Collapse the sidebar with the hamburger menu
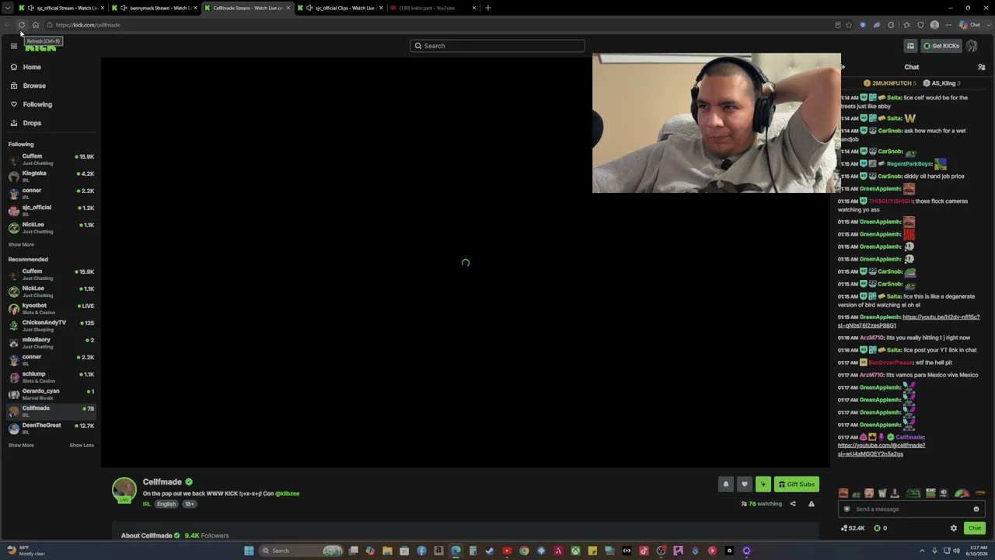995x560 pixels. [x=13, y=46]
